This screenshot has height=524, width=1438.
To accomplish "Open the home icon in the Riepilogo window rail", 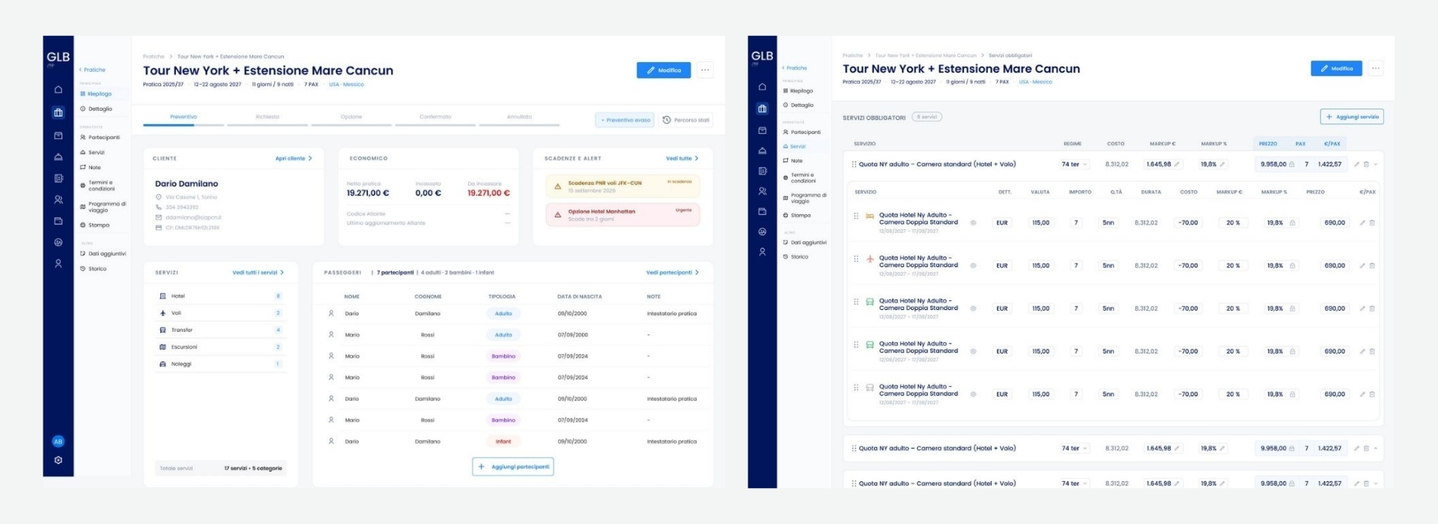I will click(x=58, y=90).
